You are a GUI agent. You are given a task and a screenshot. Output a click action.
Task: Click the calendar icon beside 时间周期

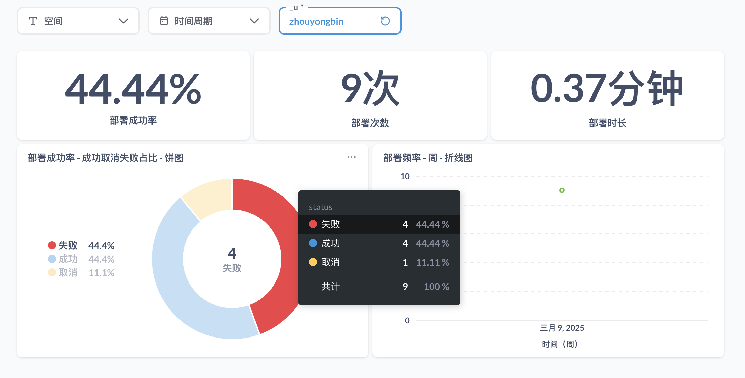[164, 21]
